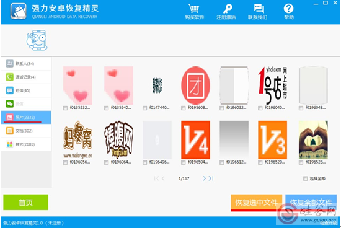
Task: Open the mafengwo.cn logo thumbnail
Action: pos(77,140)
